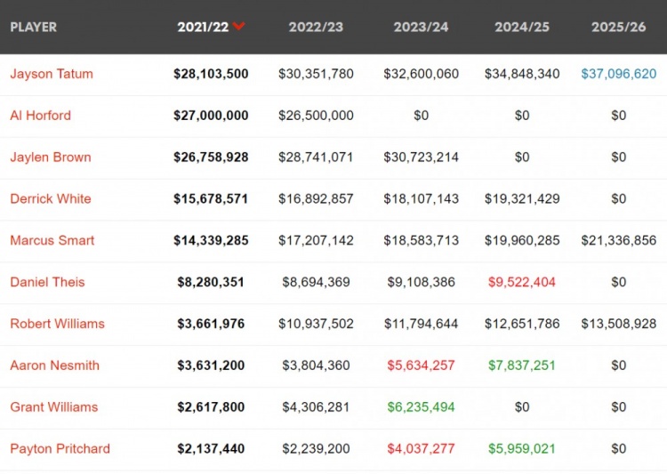The height and width of the screenshot is (474, 667).
Task: Select Pritchard's $2,137,440 salary
Action: coord(211,449)
